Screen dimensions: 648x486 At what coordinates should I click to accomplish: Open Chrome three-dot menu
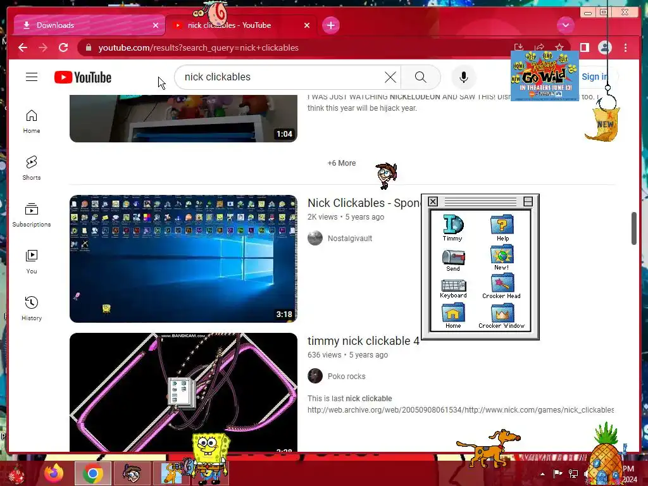pos(626,47)
